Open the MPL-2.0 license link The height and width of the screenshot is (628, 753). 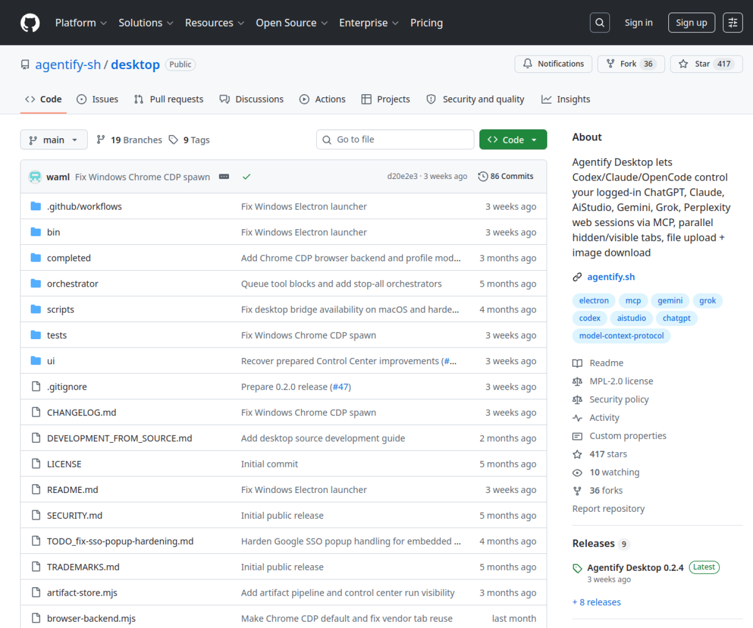613,381
